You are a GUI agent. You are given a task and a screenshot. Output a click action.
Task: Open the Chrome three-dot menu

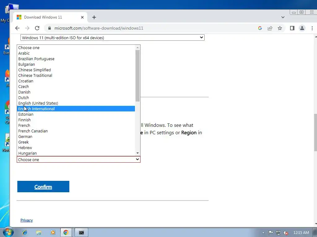[312, 28]
